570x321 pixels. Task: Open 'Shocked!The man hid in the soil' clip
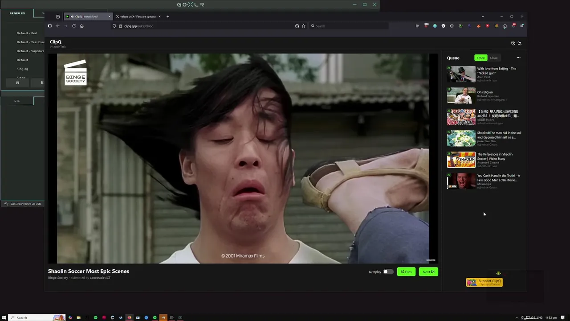(499, 135)
